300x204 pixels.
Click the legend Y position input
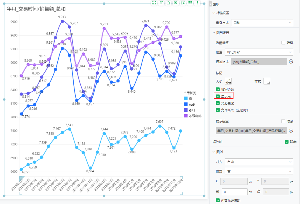click(275, 181)
